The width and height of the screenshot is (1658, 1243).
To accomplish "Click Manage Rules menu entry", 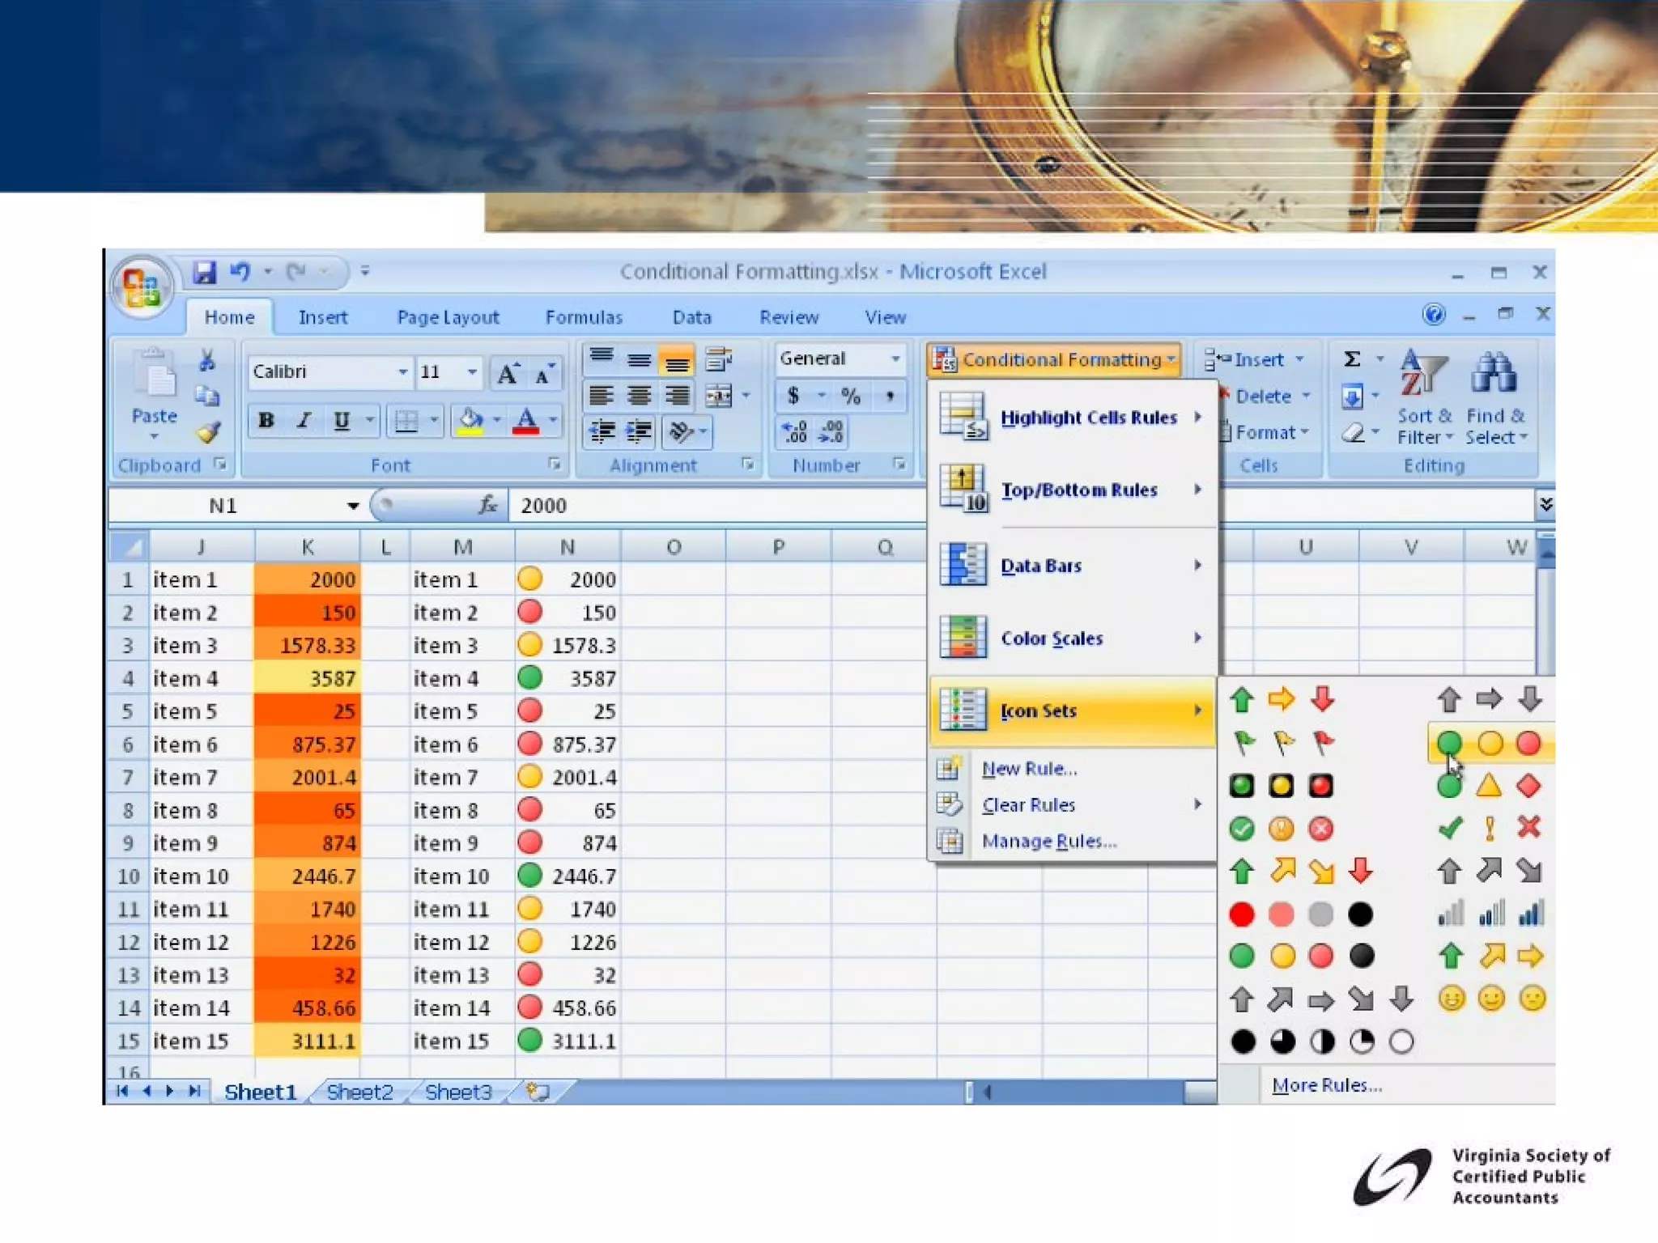I will pos(1048,841).
